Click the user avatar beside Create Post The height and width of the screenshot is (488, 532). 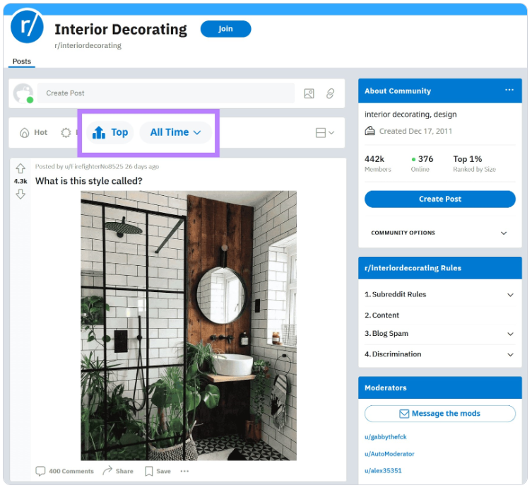point(23,93)
